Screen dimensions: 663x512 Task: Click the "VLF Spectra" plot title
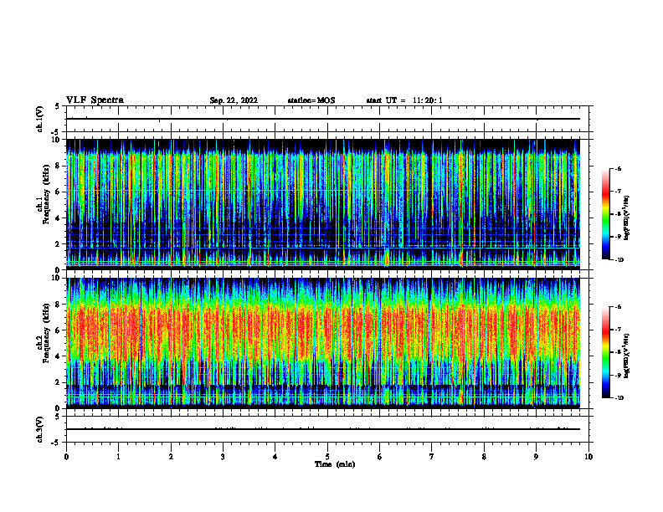pyautogui.click(x=95, y=100)
